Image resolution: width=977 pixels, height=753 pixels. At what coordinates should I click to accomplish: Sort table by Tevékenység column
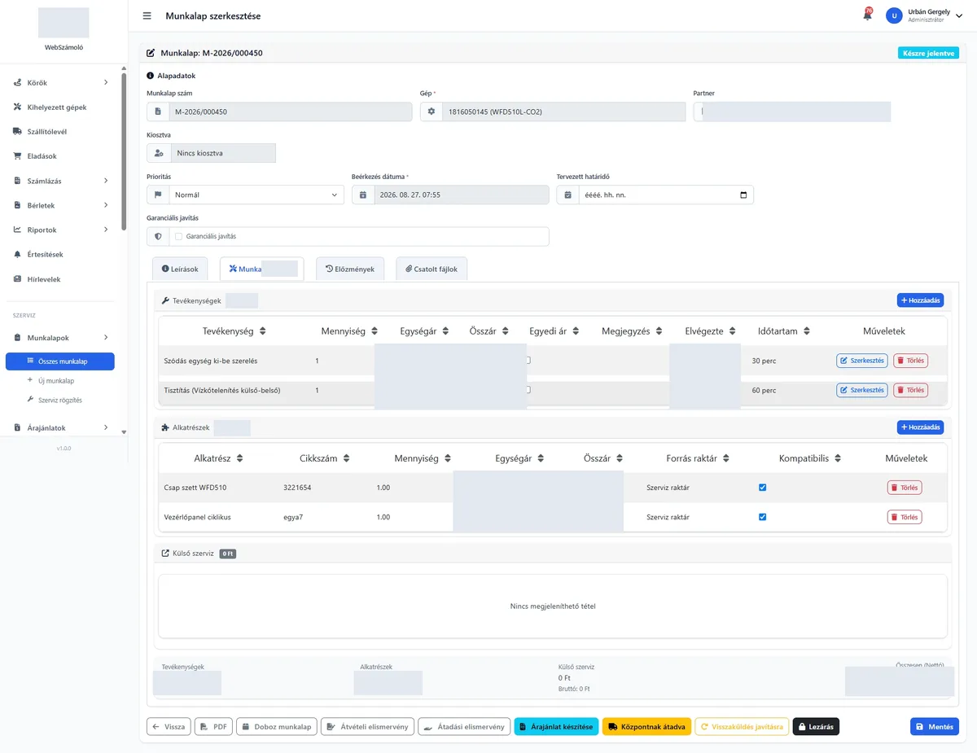(234, 331)
